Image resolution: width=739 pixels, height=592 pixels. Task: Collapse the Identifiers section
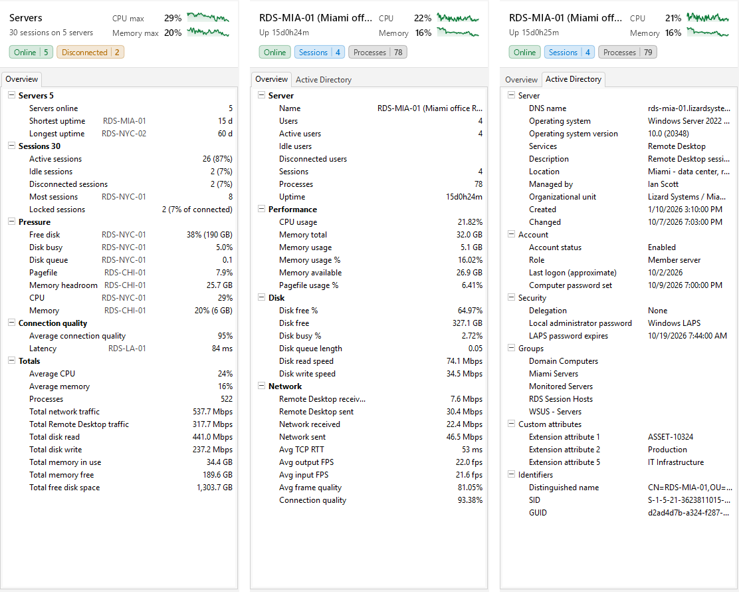511,474
